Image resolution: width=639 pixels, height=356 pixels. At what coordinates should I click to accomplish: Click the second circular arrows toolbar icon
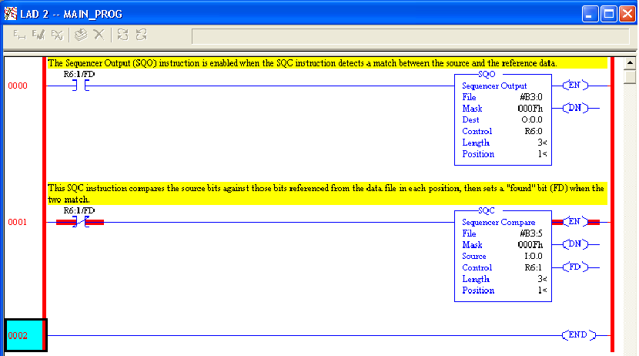point(141,35)
